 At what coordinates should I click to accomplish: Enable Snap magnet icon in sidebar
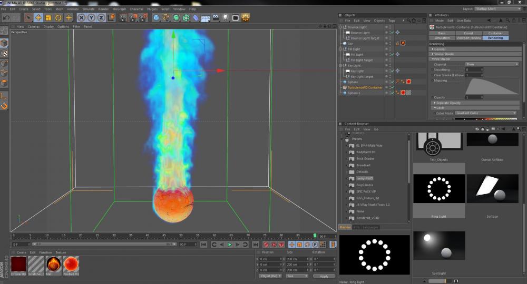4,106
